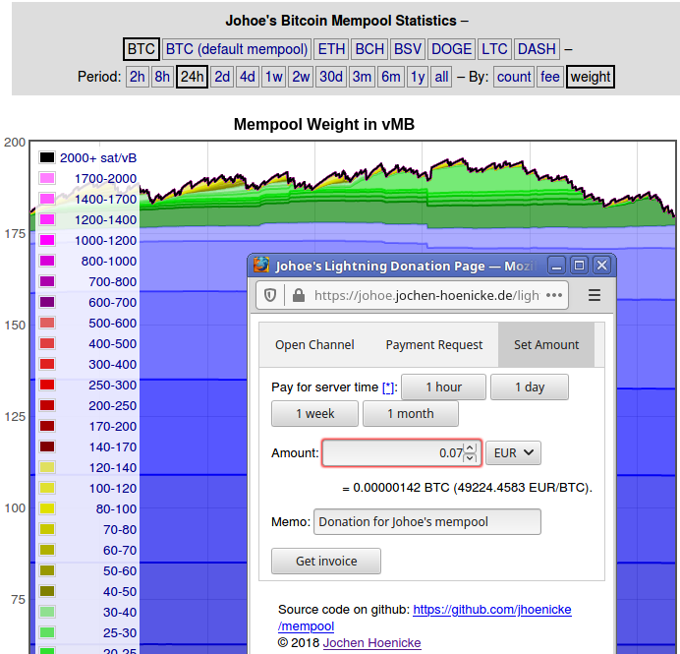The height and width of the screenshot is (654, 680).
Task: Switch to the BCH mempool
Action: coord(369,49)
